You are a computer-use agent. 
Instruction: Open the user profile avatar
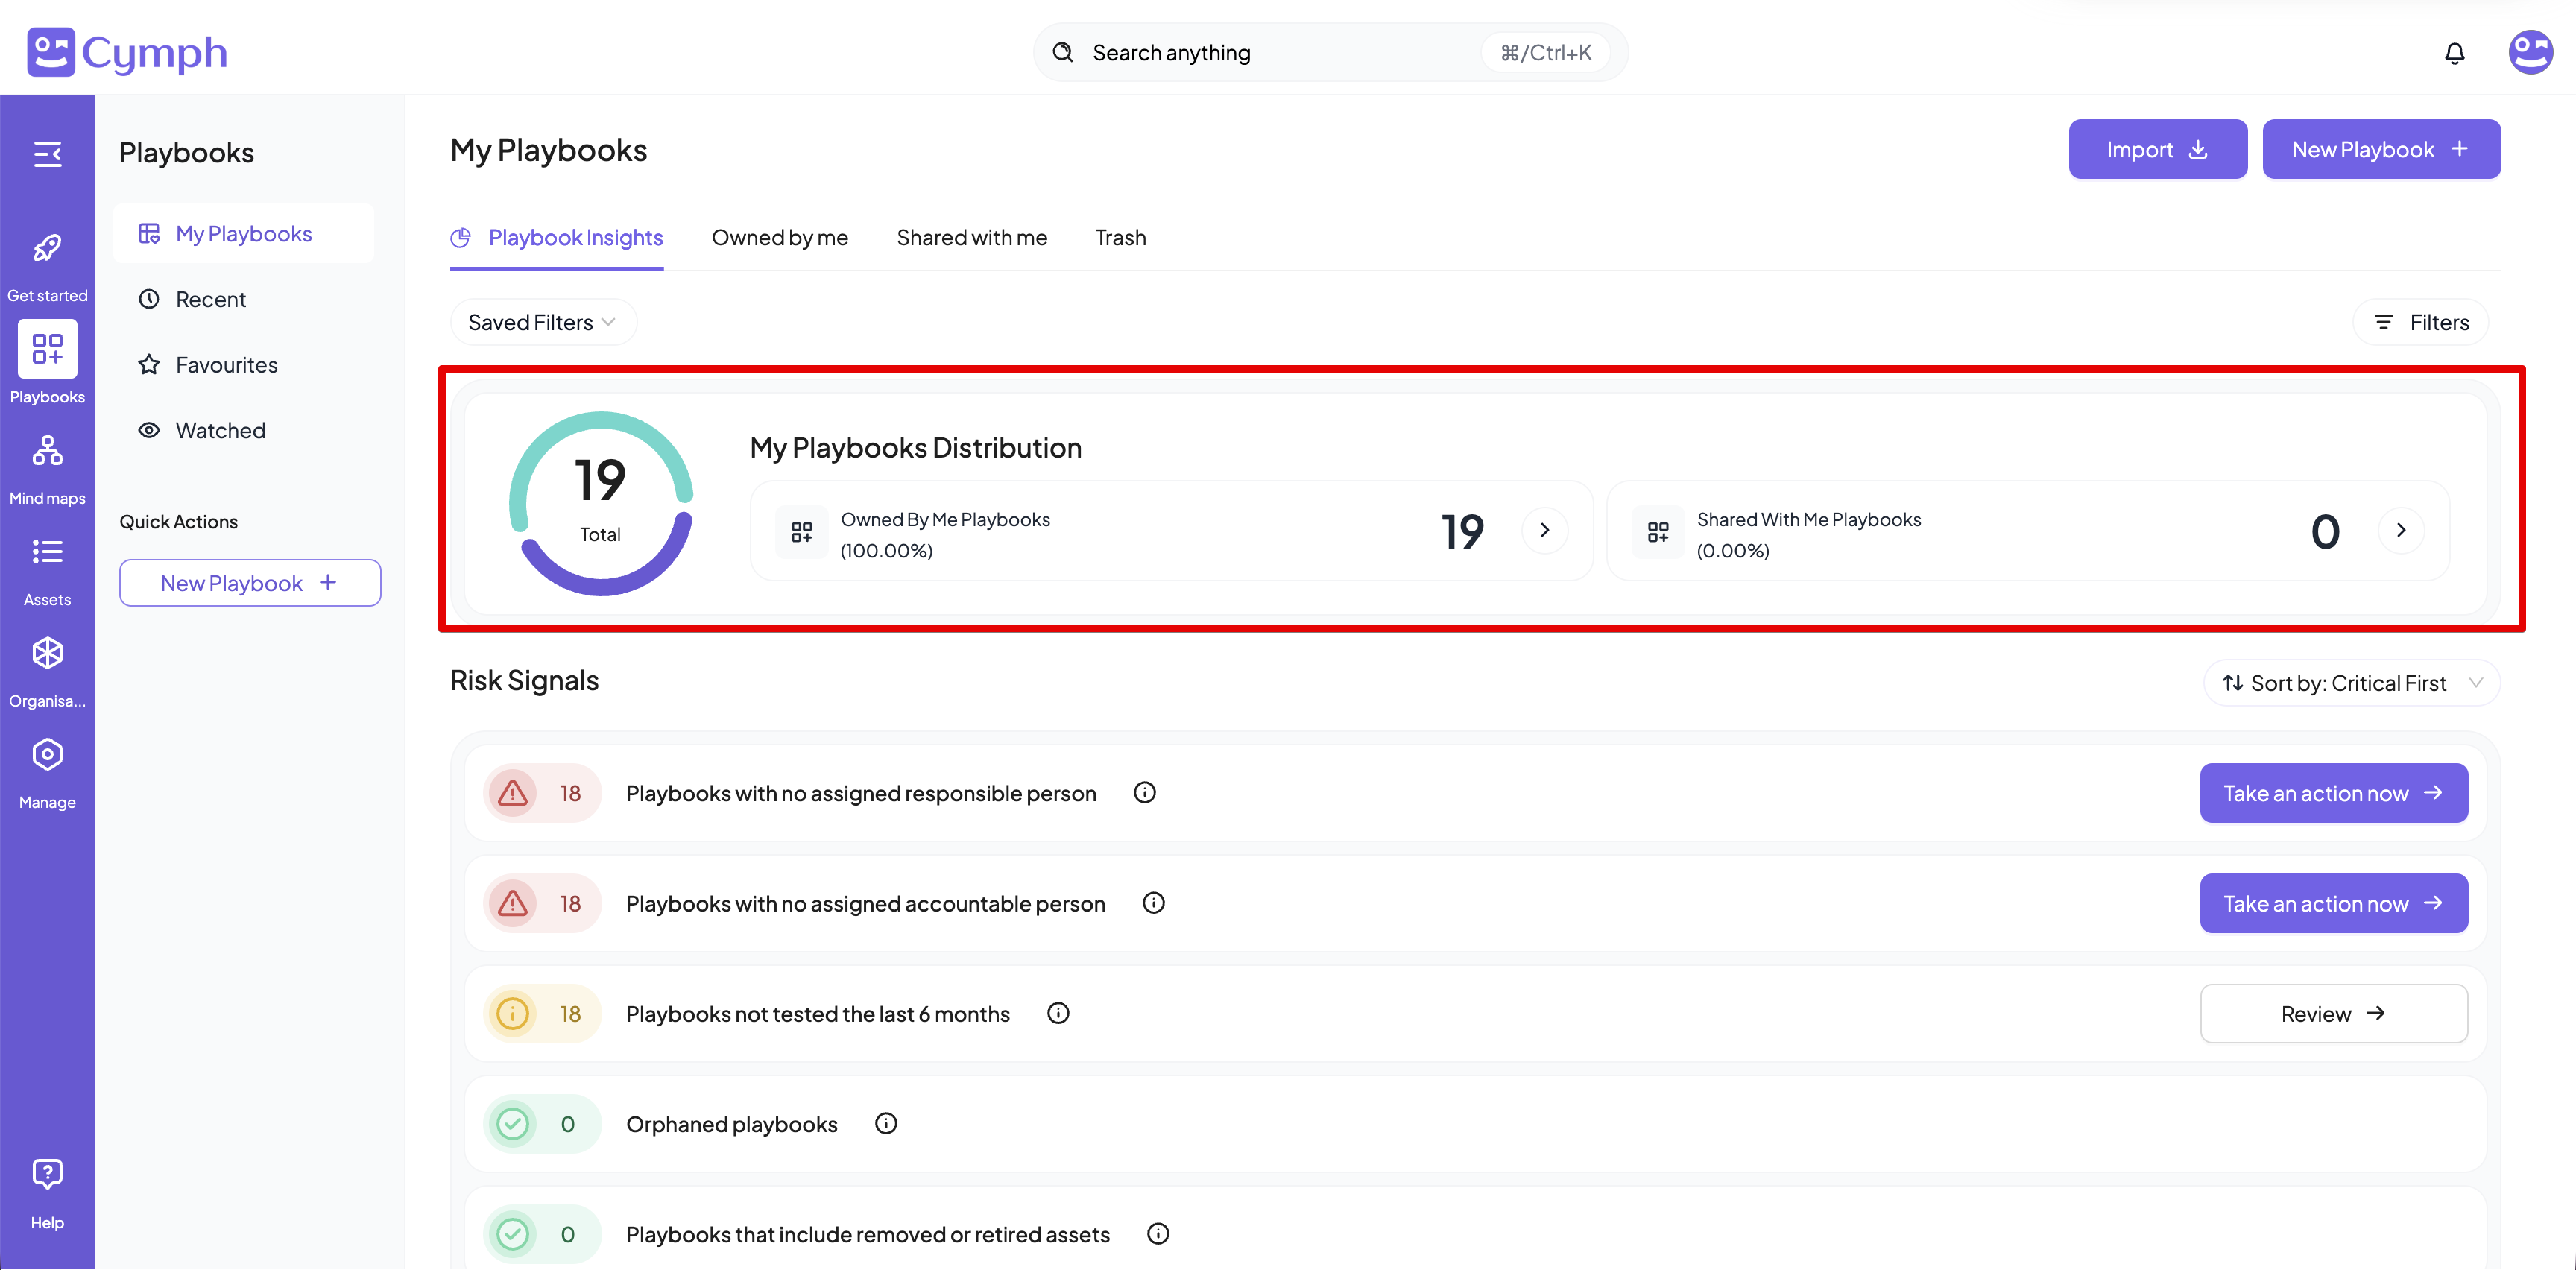pos(2530,53)
